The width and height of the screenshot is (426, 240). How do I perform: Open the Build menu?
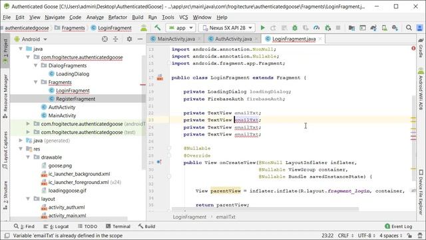pos(138,17)
